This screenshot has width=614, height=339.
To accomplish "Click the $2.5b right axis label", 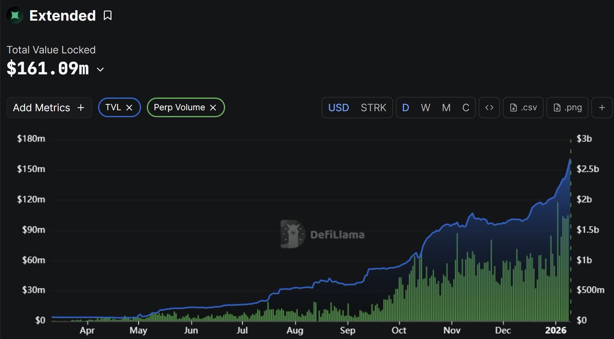I will pyautogui.click(x=587, y=169).
